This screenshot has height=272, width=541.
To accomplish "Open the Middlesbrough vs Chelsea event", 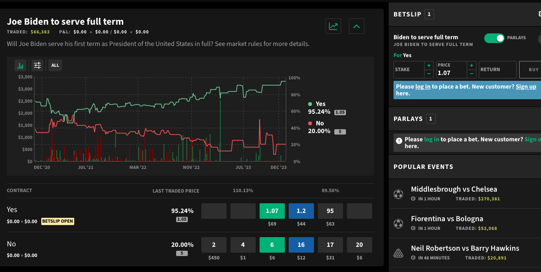I will tap(454, 189).
